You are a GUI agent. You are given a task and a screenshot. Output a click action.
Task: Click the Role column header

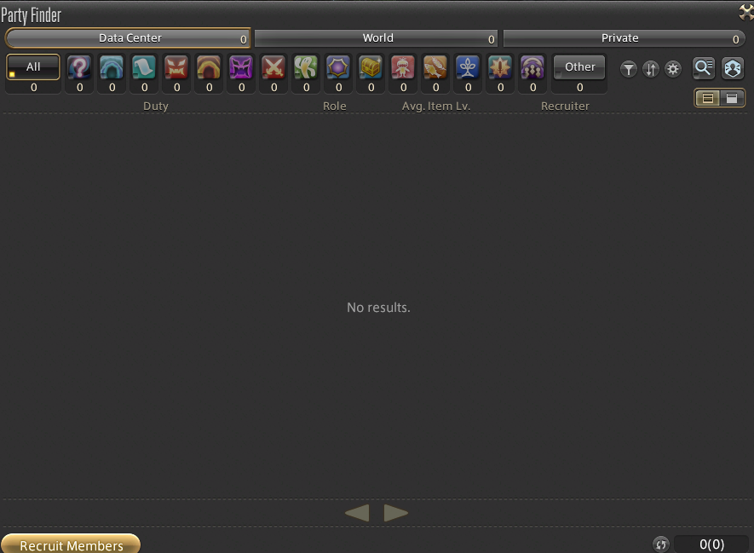[x=335, y=106]
